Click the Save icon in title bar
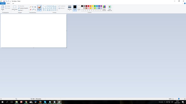Image resolution: width=186 pixels, height=104 pixels. click(4, 1)
